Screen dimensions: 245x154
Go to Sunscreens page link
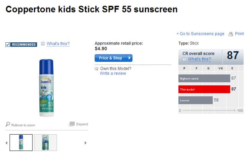pyautogui.click(x=201, y=34)
